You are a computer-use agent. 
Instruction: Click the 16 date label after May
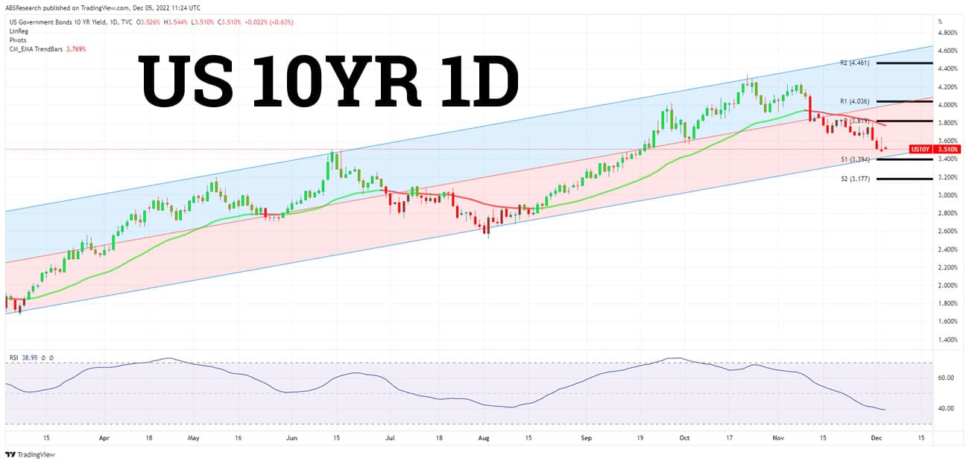coord(237,438)
